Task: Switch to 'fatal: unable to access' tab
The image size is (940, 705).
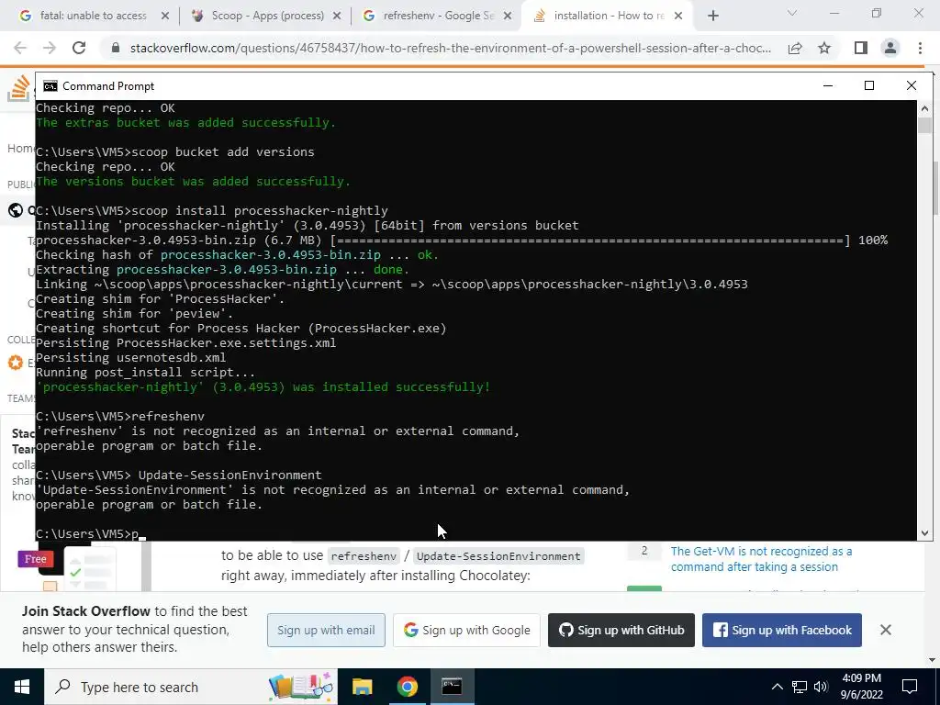Action: tap(94, 16)
